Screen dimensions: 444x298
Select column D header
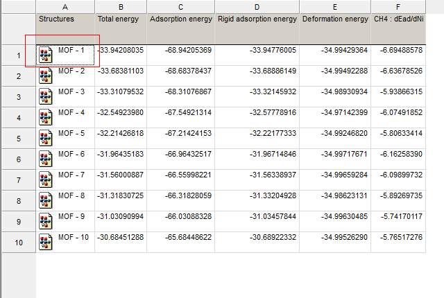point(257,7)
